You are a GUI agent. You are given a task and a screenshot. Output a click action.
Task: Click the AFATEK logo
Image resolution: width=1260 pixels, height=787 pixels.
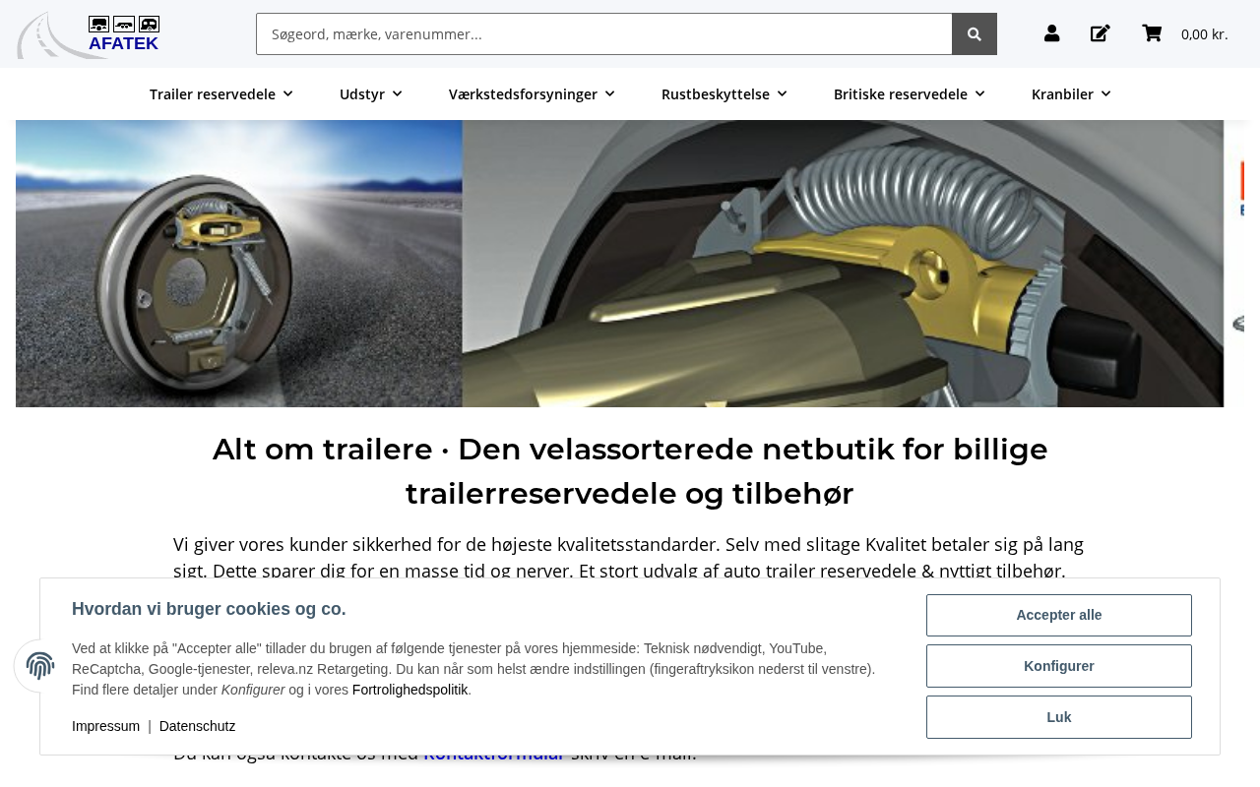[89, 34]
